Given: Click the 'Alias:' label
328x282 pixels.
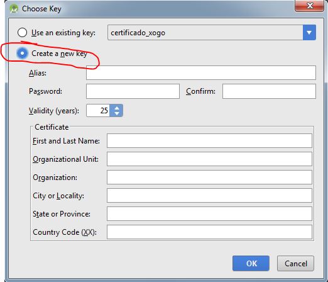Looking at the screenshot, I should point(38,73).
